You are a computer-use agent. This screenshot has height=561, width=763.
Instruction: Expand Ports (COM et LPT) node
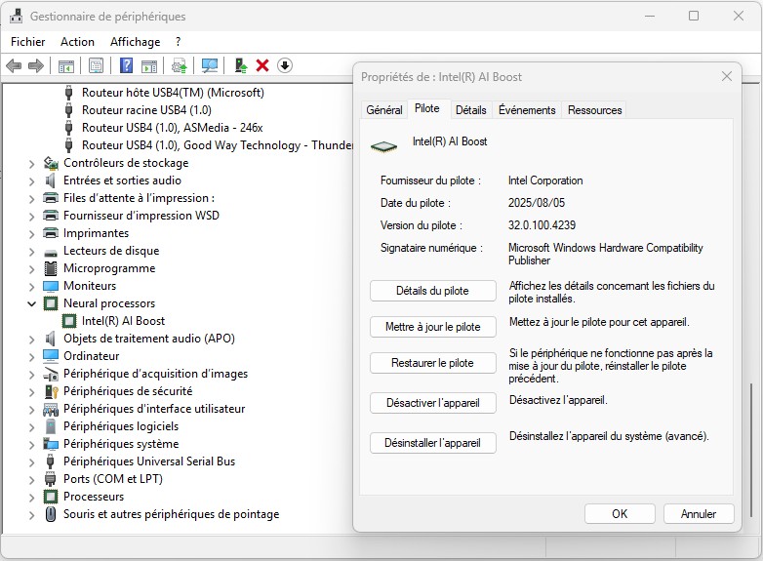pos(31,479)
